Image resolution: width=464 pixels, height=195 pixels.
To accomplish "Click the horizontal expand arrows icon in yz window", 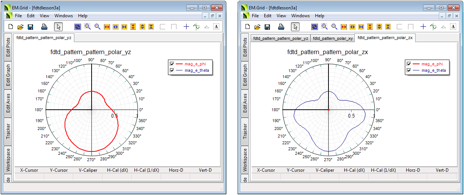I will (106, 27).
